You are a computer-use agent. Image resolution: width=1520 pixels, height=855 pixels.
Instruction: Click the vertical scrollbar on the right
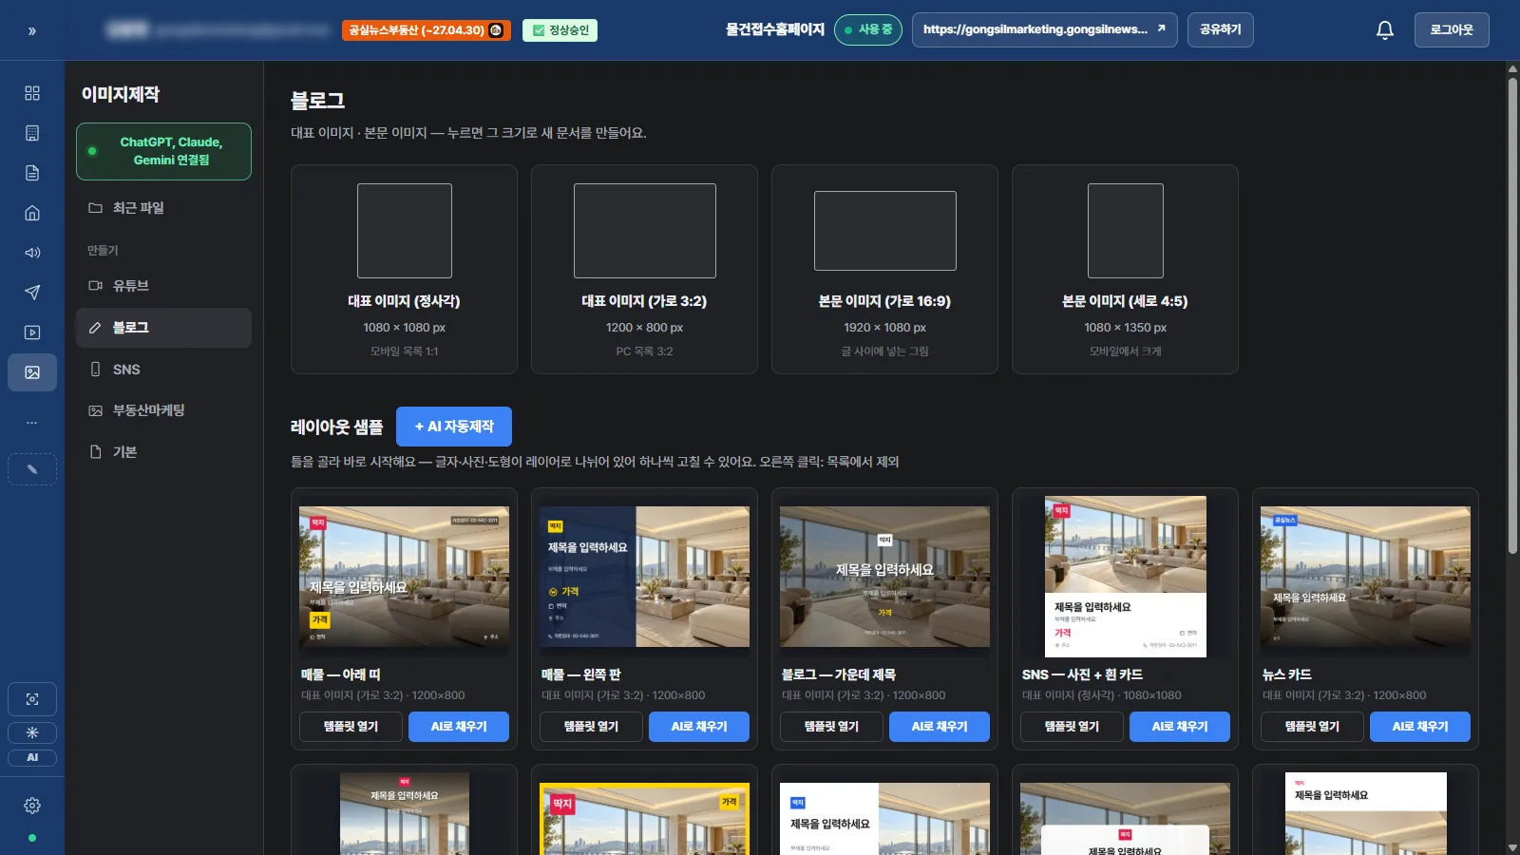1512,315
